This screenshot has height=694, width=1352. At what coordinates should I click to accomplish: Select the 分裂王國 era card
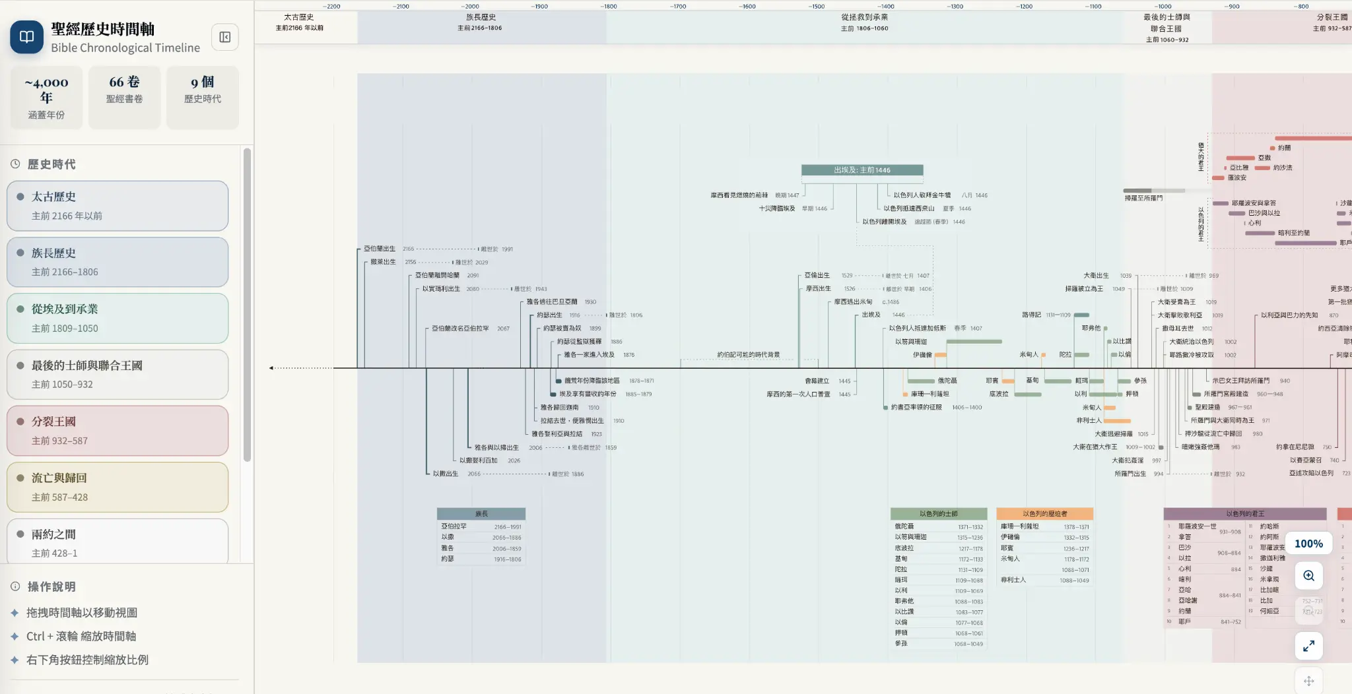point(118,431)
